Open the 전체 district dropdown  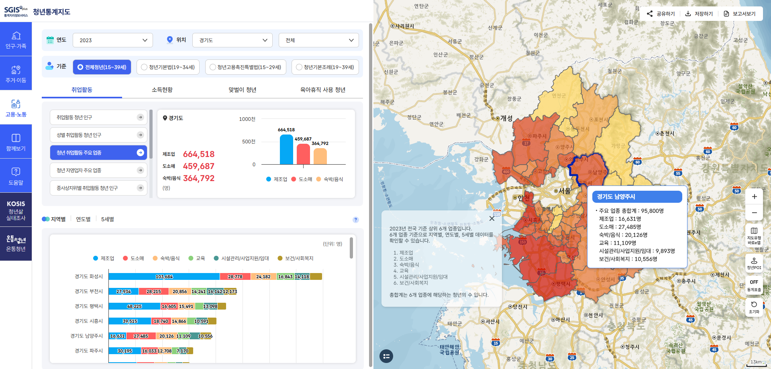tap(319, 40)
